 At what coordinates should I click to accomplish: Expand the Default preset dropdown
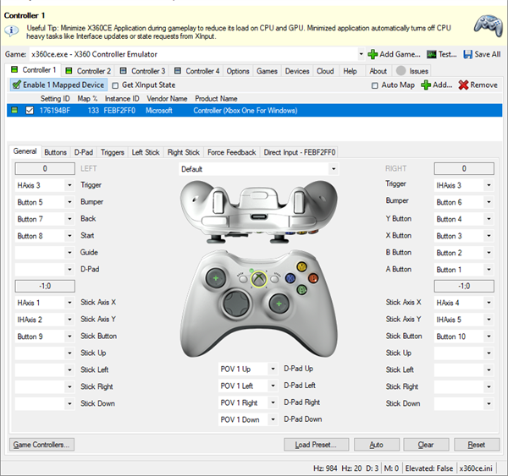pos(333,169)
